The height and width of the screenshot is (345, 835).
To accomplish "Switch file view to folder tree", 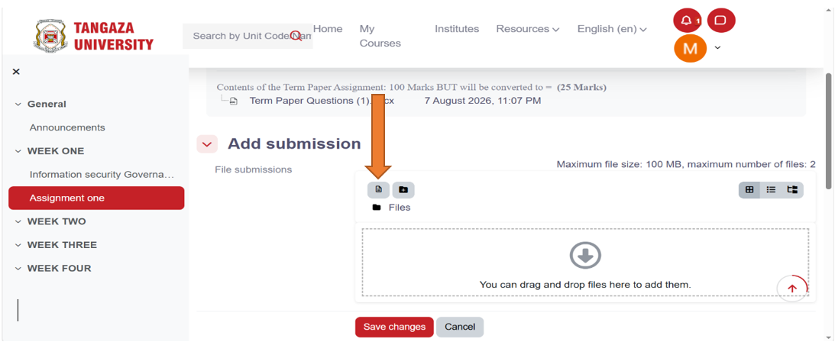I will point(792,189).
